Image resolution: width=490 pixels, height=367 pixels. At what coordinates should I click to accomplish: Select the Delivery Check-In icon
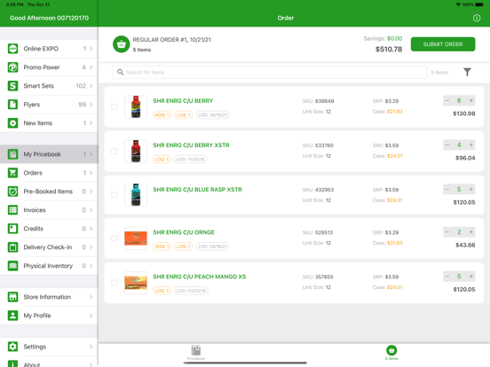[x=12, y=247]
